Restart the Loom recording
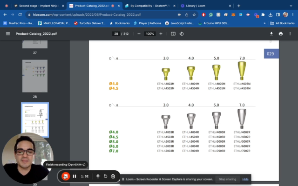This screenshot has height=186, width=298. click(106, 176)
